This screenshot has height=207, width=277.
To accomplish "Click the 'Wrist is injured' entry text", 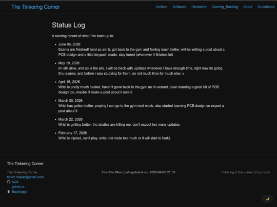I will coord(114,138).
